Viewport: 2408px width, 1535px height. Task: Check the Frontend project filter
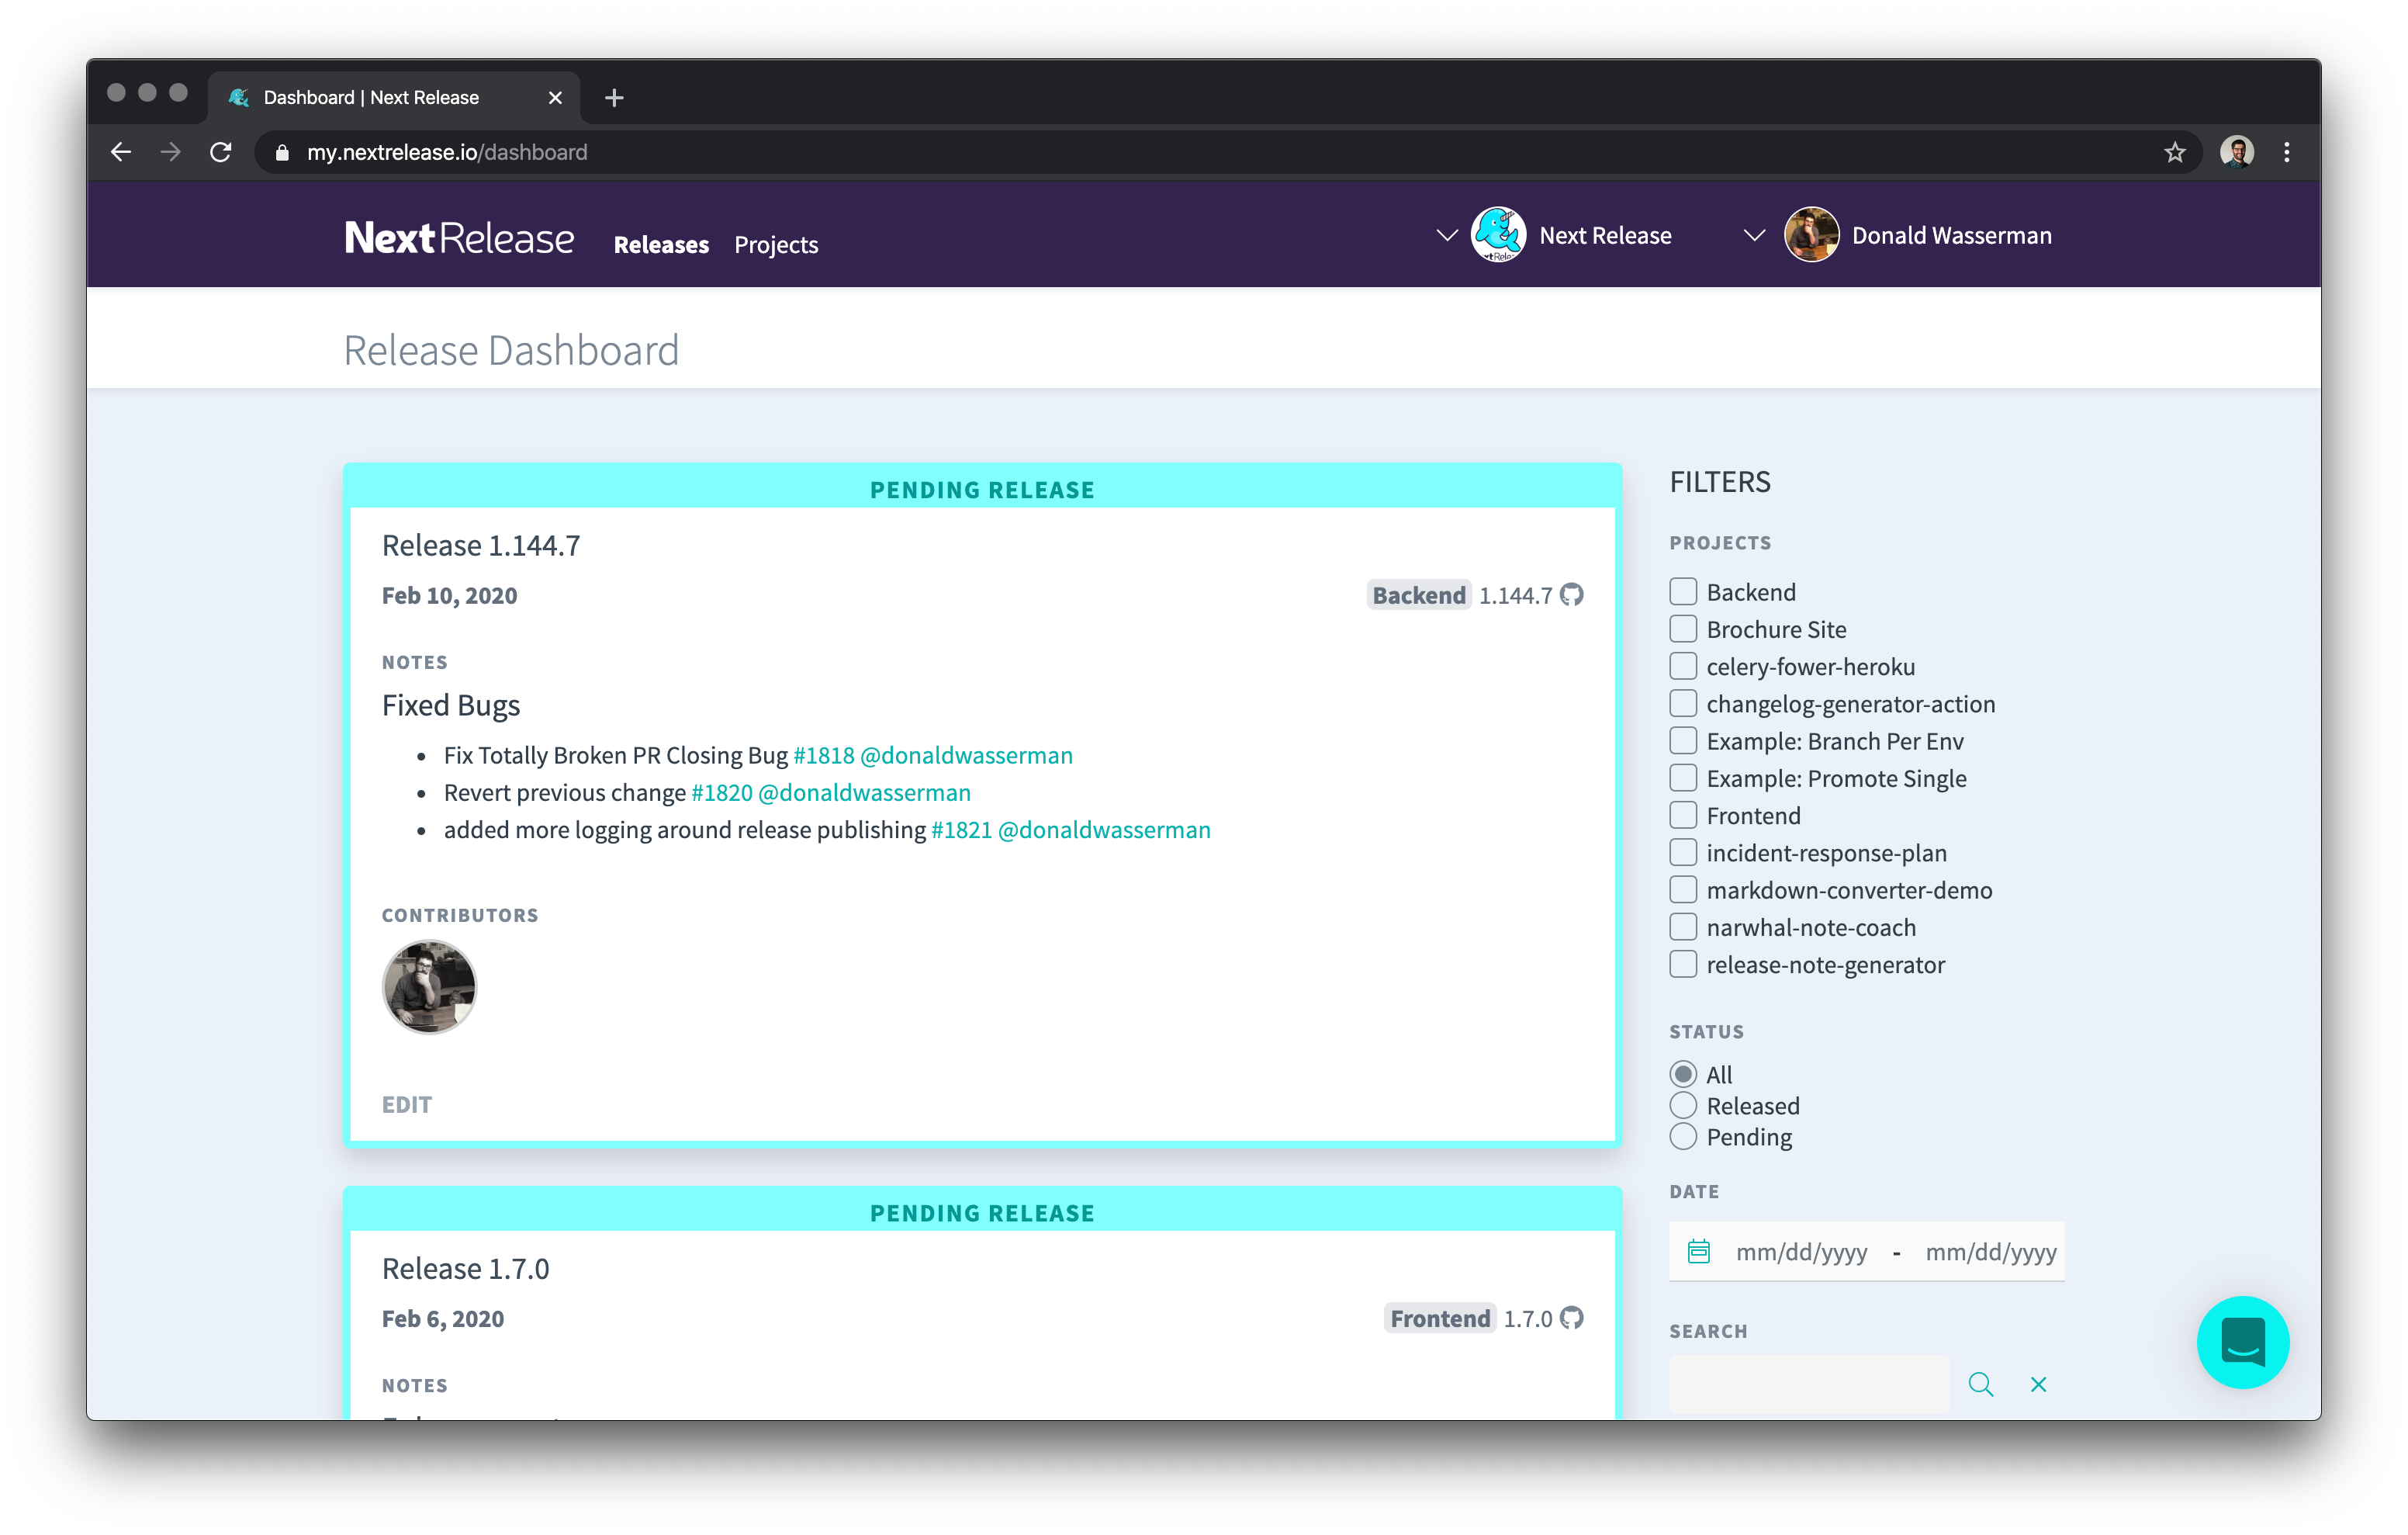pos(1683,816)
